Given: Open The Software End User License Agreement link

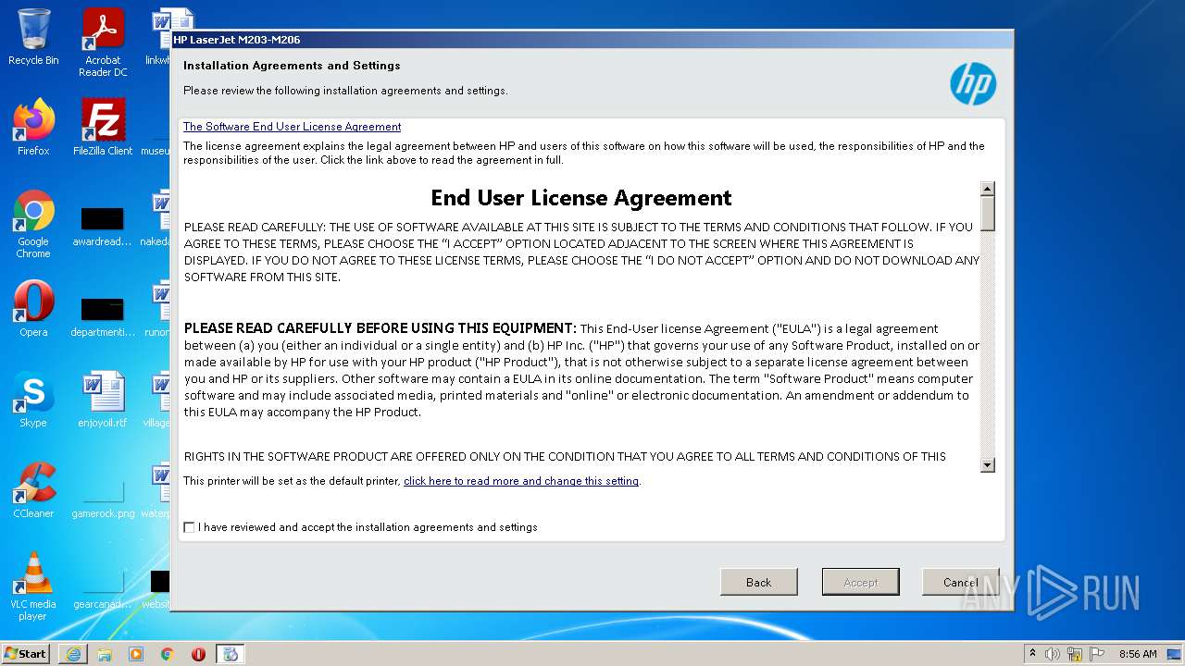Looking at the screenshot, I should click(293, 127).
